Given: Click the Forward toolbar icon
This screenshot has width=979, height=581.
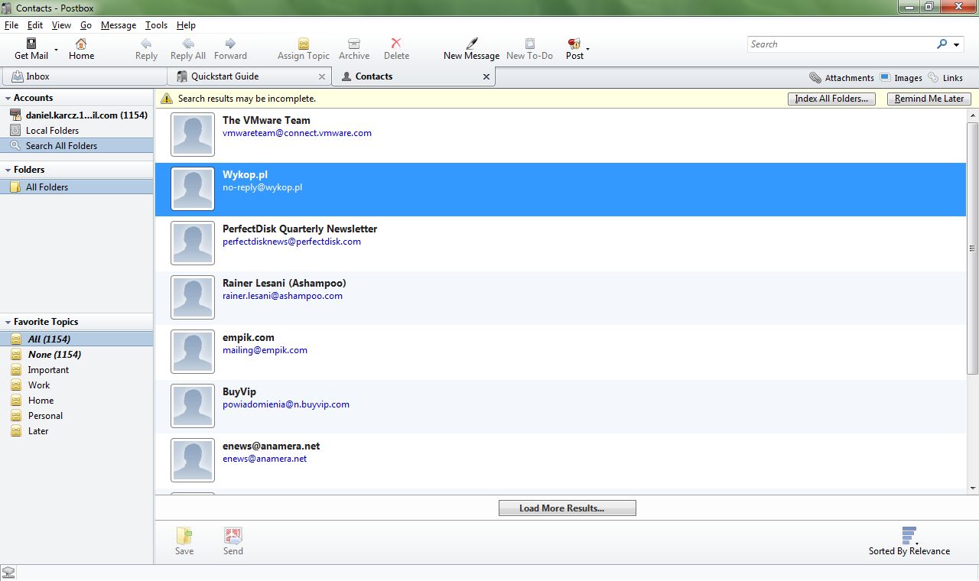Looking at the screenshot, I should pos(230,44).
